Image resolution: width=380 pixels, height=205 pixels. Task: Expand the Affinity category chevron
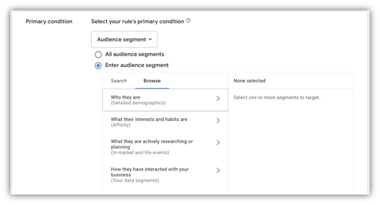click(x=218, y=120)
